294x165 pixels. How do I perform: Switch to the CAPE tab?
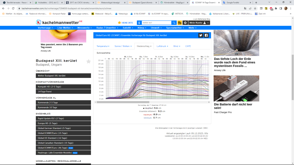[188, 46]
